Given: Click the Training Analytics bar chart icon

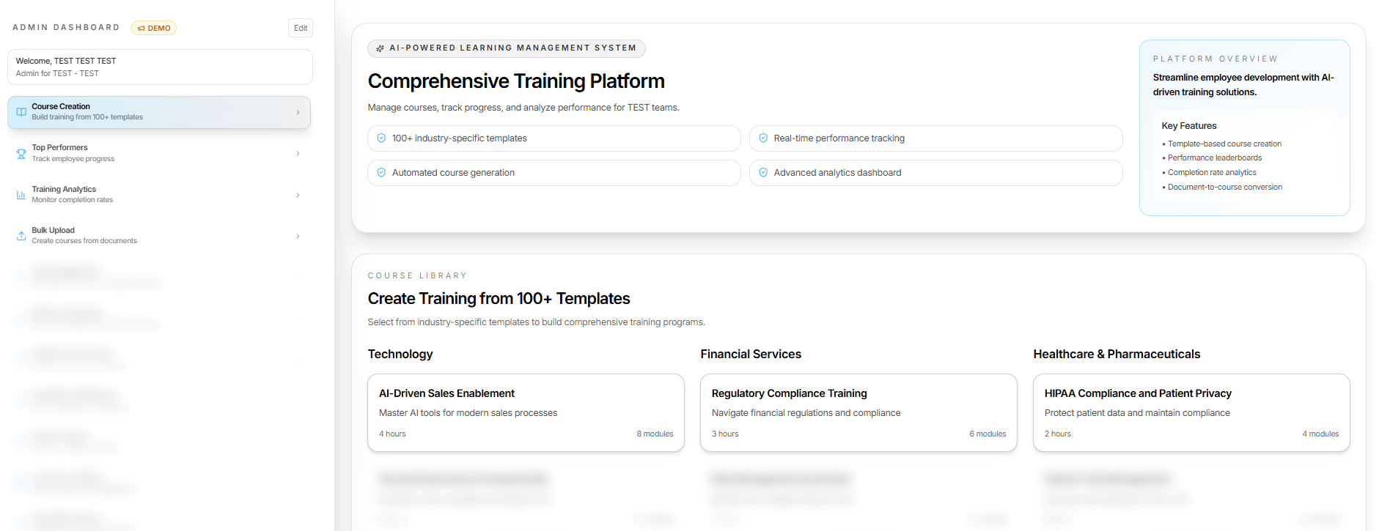Looking at the screenshot, I should (x=21, y=195).
